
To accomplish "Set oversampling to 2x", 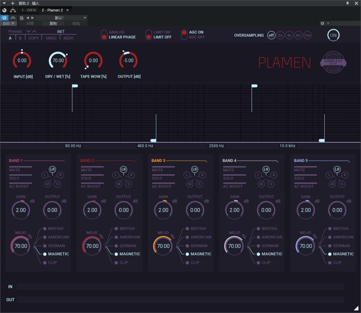I will click(280, 35).
